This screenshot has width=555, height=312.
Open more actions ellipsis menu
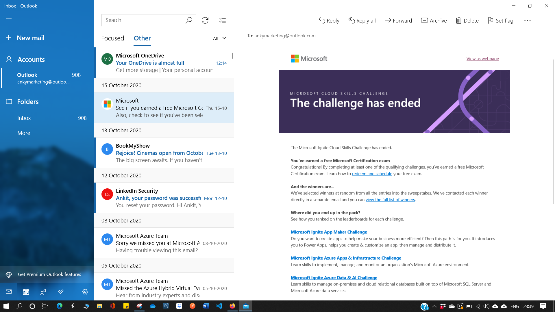coord(527,20)
